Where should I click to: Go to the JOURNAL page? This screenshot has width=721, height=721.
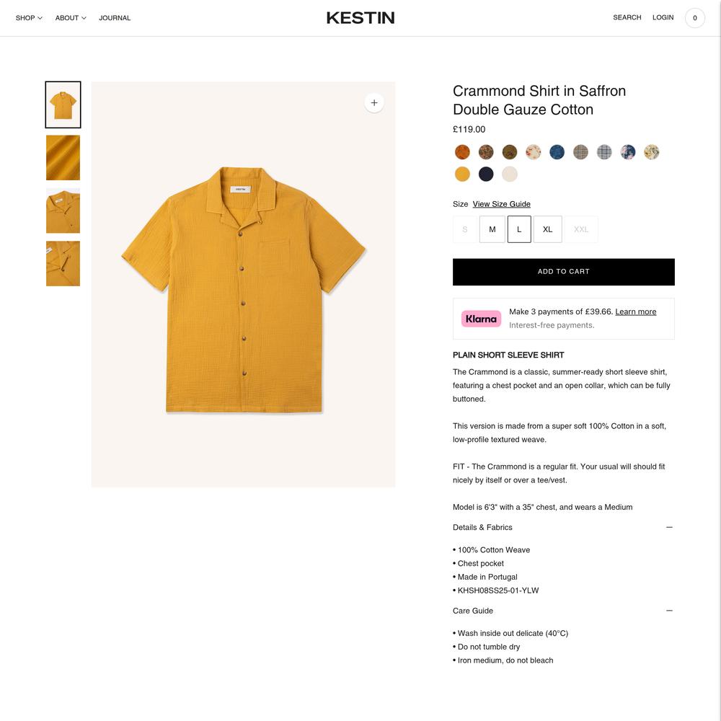point(115,18)
